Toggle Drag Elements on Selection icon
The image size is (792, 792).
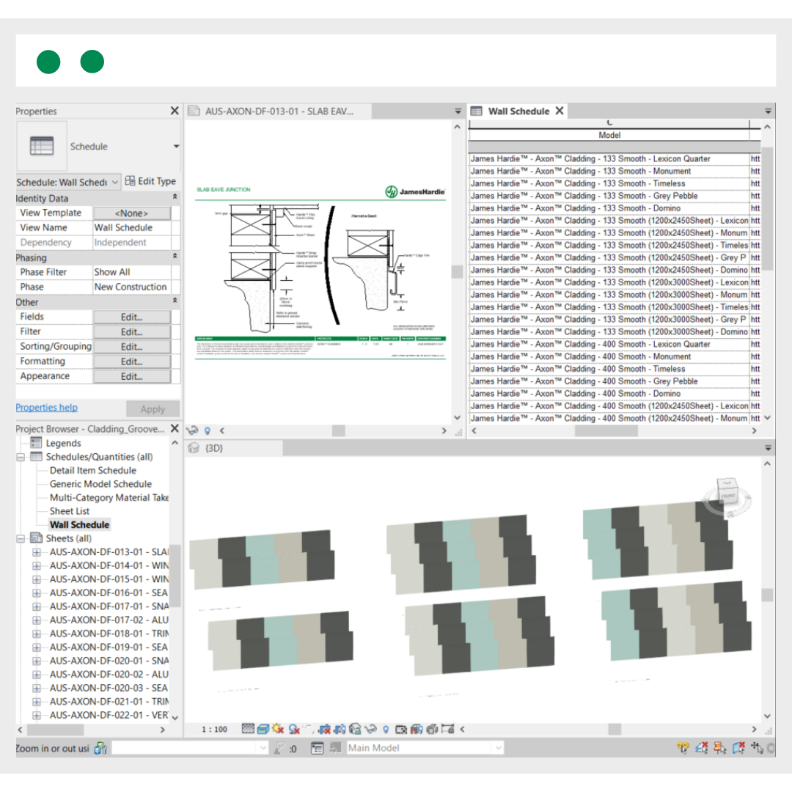pyautogui.click(x=757, y=748)
